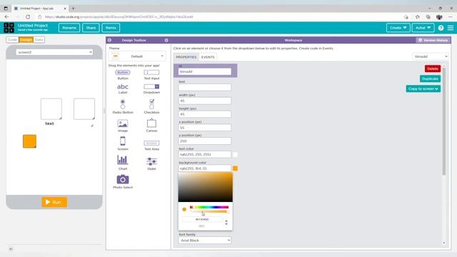The width and height of the screenshot is (457, 257).
Task: Select the Untitled Project browser tab
Action: pos(40,9)
